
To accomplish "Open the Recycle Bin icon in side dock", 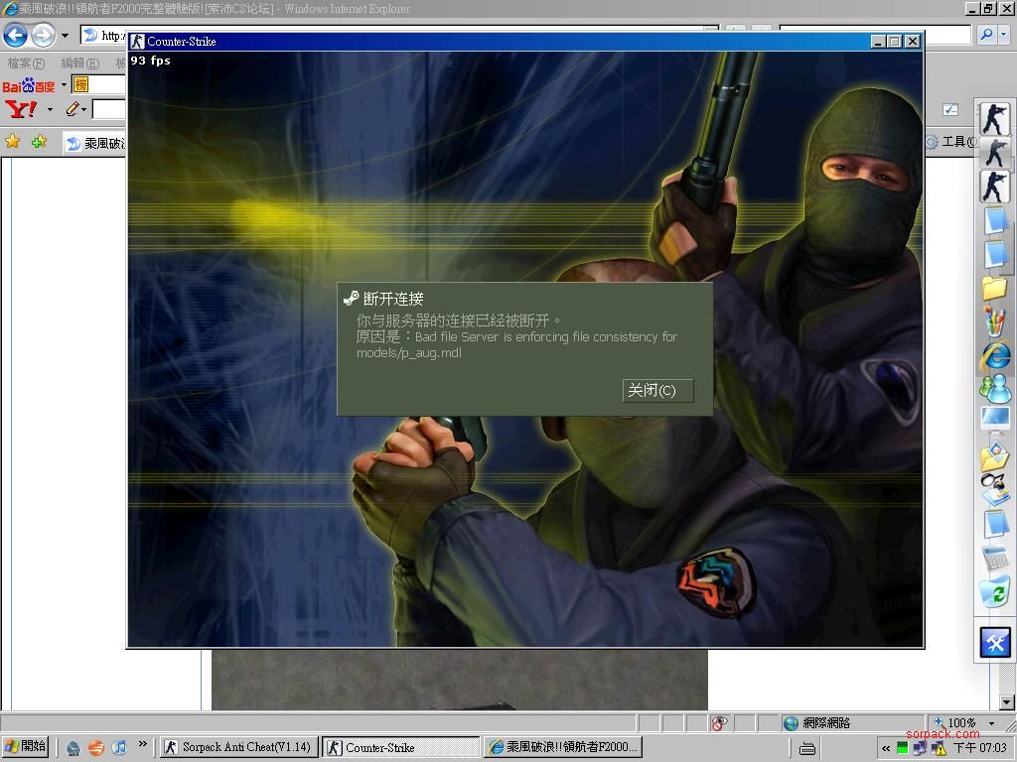I will coord(995,592).
